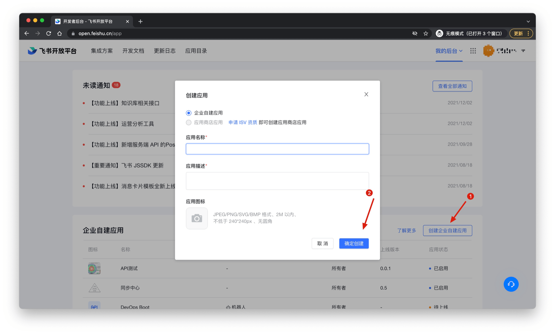Open the customer support headset chat button
The width and height of the screenshot is (555, 334).
tap(511, 284)
